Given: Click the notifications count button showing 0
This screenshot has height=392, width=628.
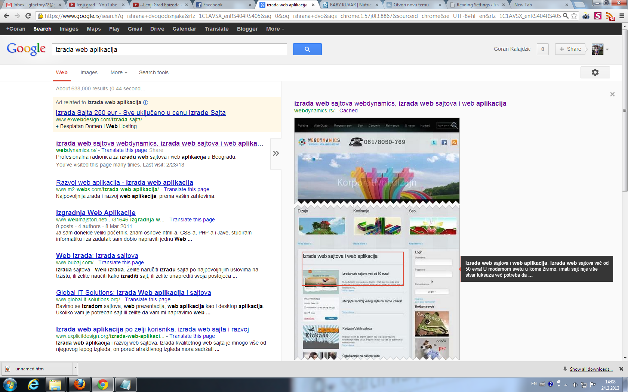Looking at the screenshot, I should (542, 49).
